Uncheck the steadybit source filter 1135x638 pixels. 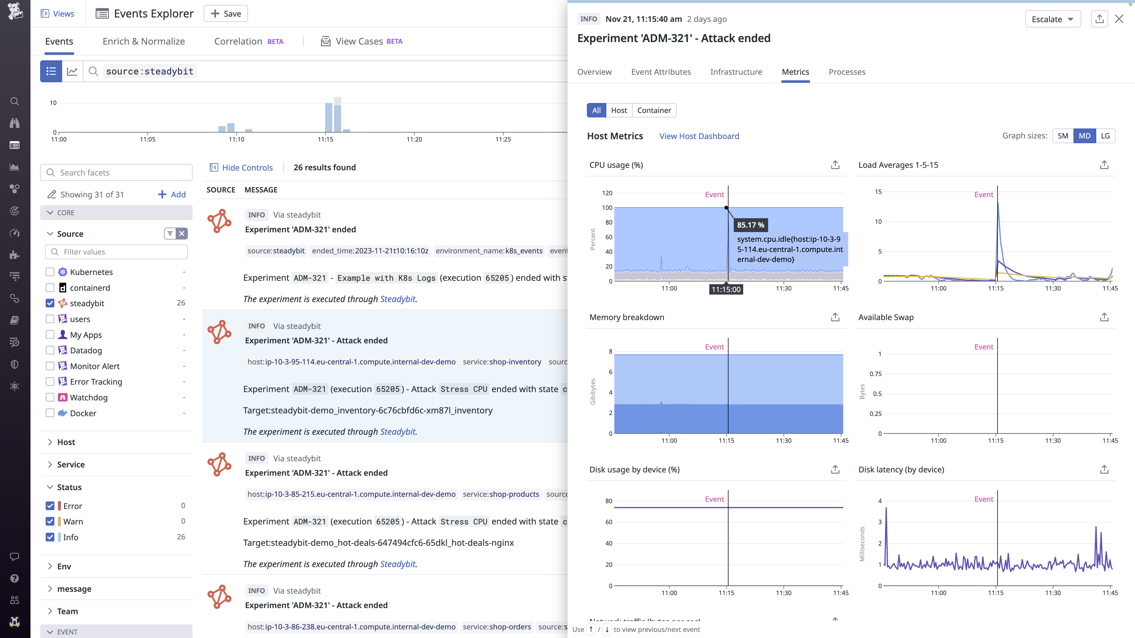(50, 303)
